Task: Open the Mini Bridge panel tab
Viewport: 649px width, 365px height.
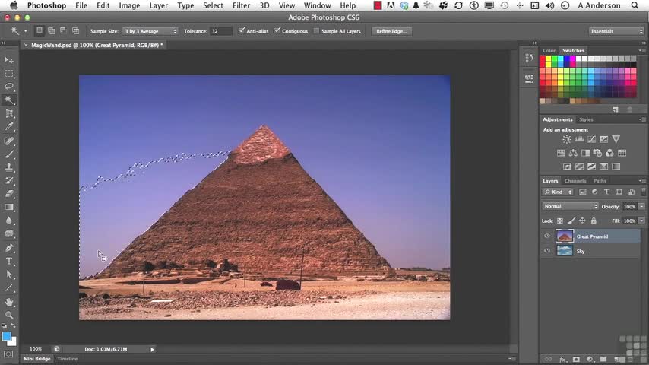Action: click(36, 359)
